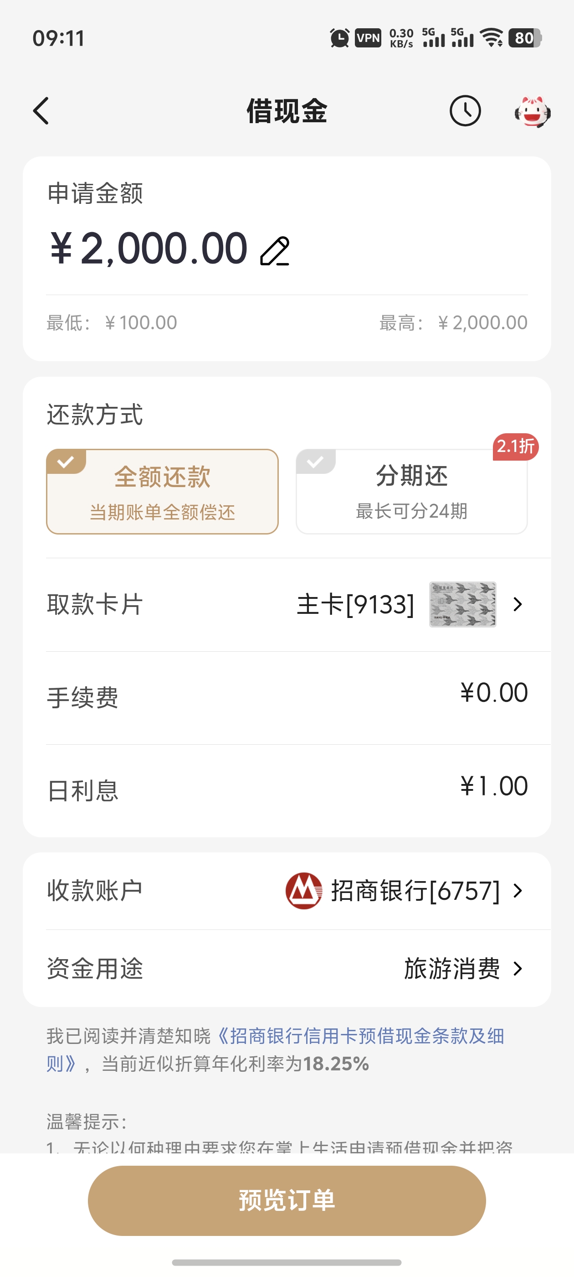This screenshot has height=1277, width=574.
Task: Tap the pencil edit amount icon
Action: click(x=275, y=251)
